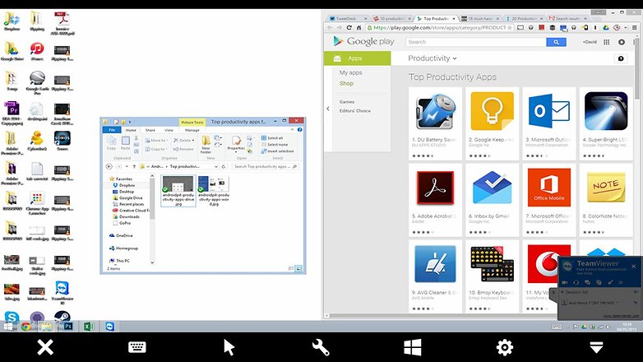Viewport: 643px width, 362px height.
Task: Select androidpit-productivity-apps-drive.jpg thumbnail
Action: [x=178, y=190]
